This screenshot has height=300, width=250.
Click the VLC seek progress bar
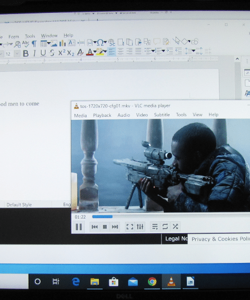[171, 217]
